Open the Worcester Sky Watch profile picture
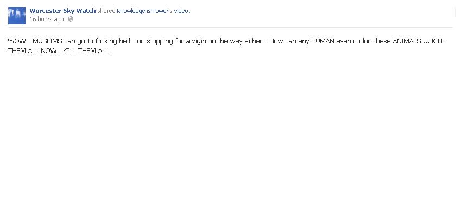Screen dimensions: 461x217 17,16
